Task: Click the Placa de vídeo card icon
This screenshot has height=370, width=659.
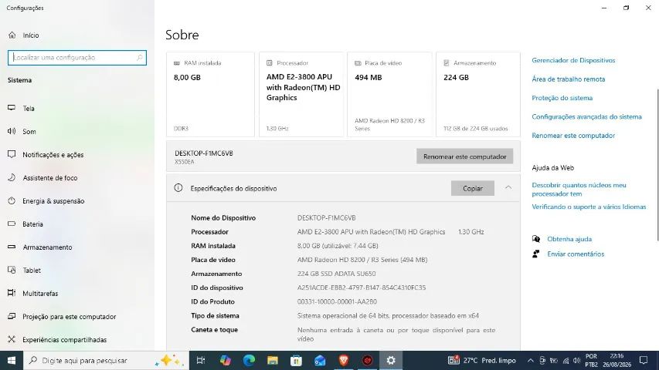Action: (x=358, y=63)
